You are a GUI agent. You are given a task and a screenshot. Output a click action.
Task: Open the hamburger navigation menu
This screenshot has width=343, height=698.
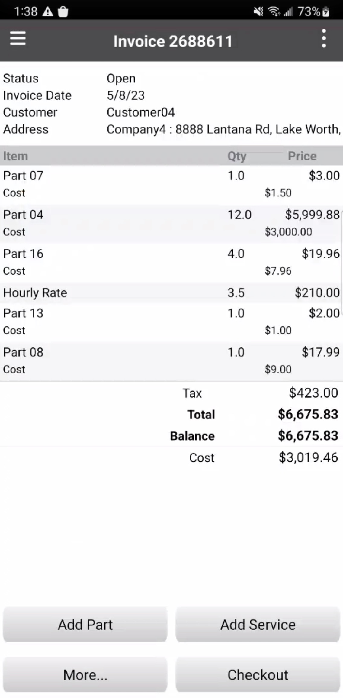(x=18, y=39)
